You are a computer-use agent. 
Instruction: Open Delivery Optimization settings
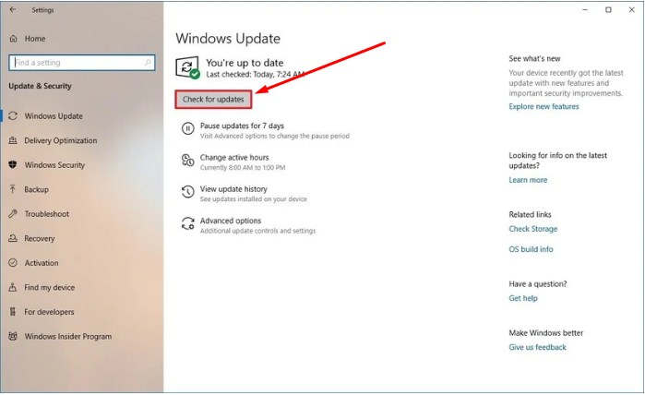[61, 140]
